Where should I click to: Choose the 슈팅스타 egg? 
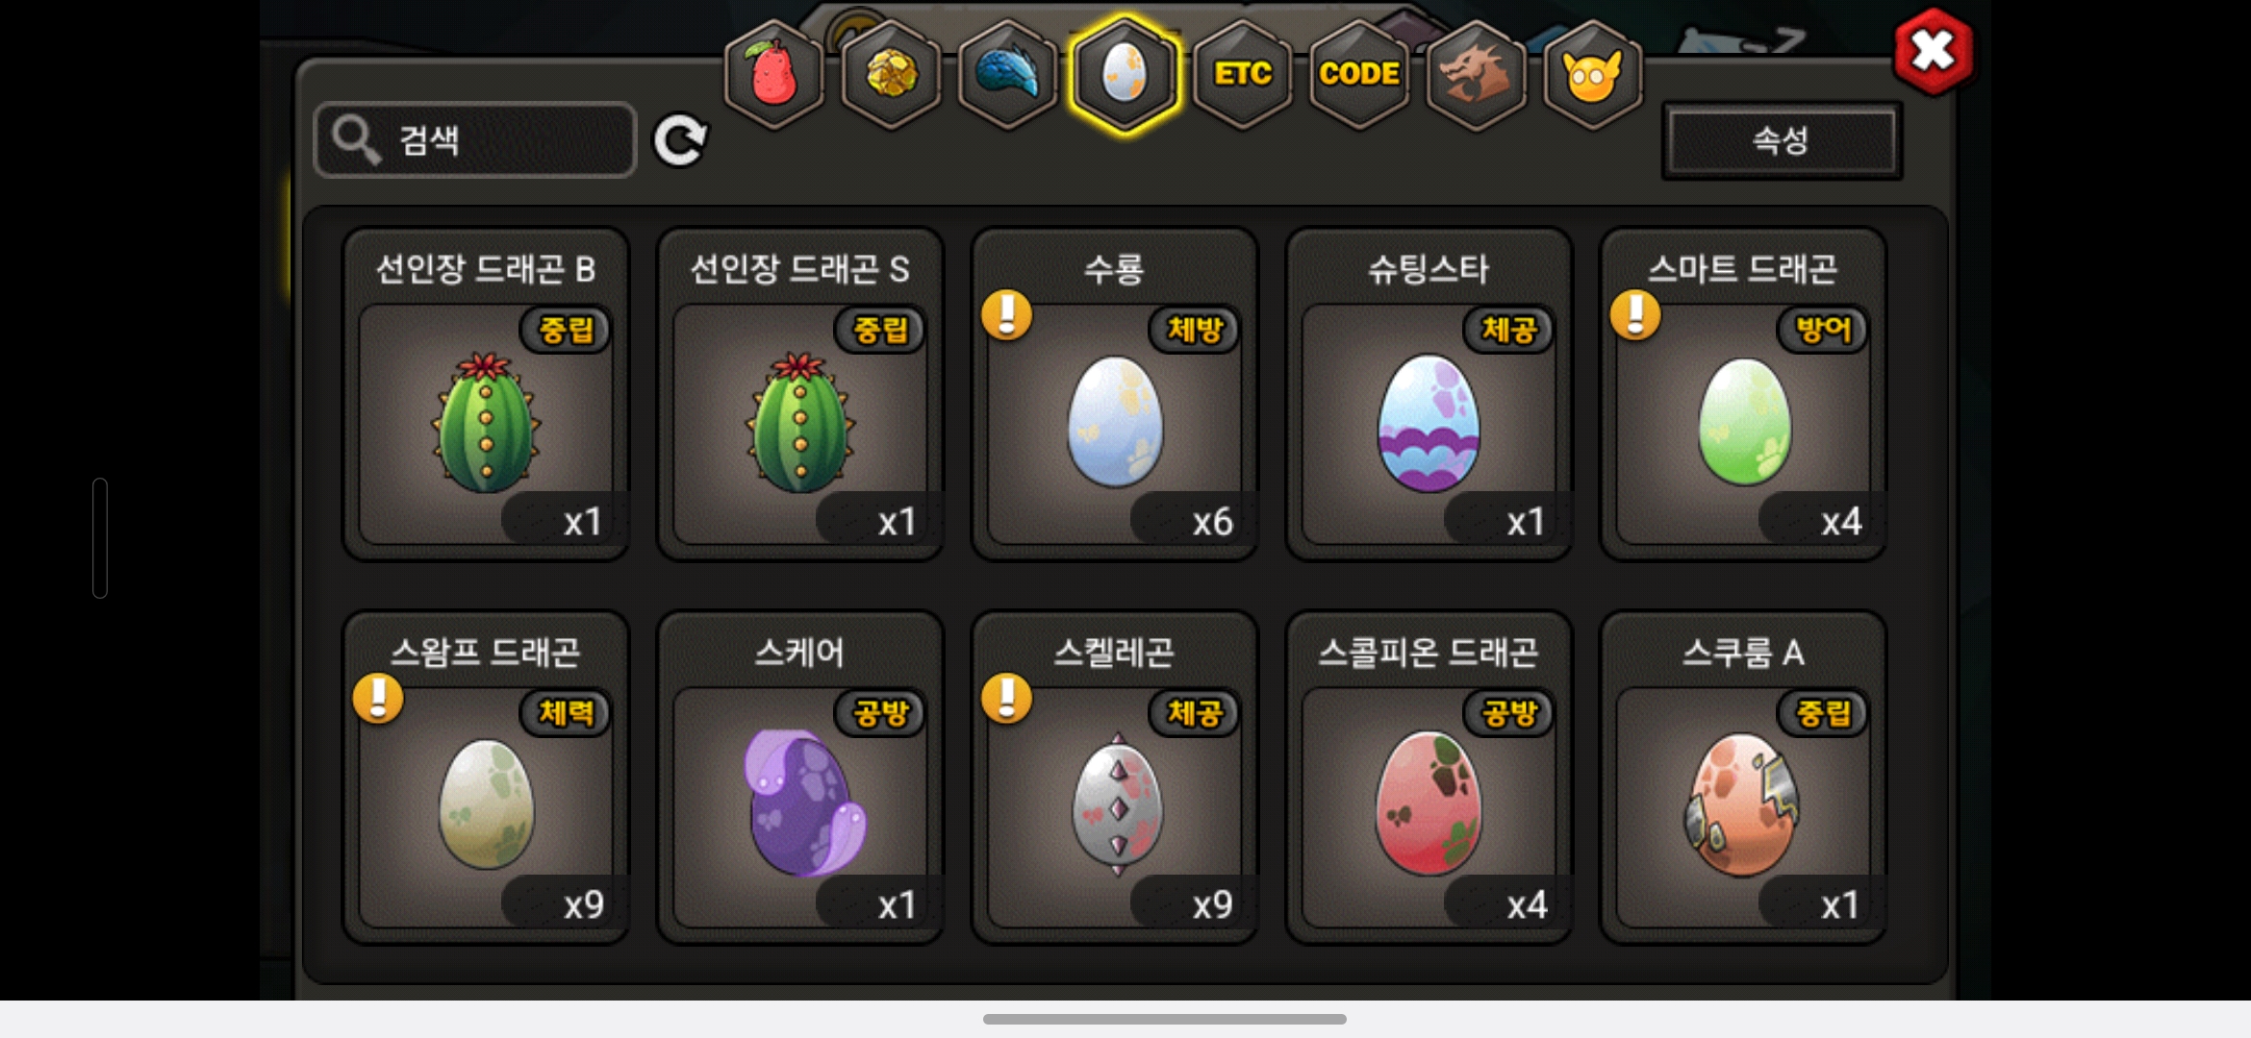pos(1429,394)
